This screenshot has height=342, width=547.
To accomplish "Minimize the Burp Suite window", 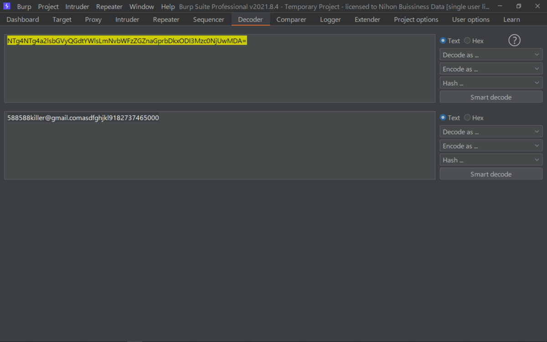I will coord(501,6).
